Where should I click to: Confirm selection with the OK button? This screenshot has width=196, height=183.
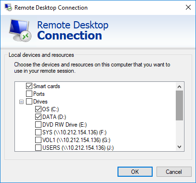click(x=135, y=172)
